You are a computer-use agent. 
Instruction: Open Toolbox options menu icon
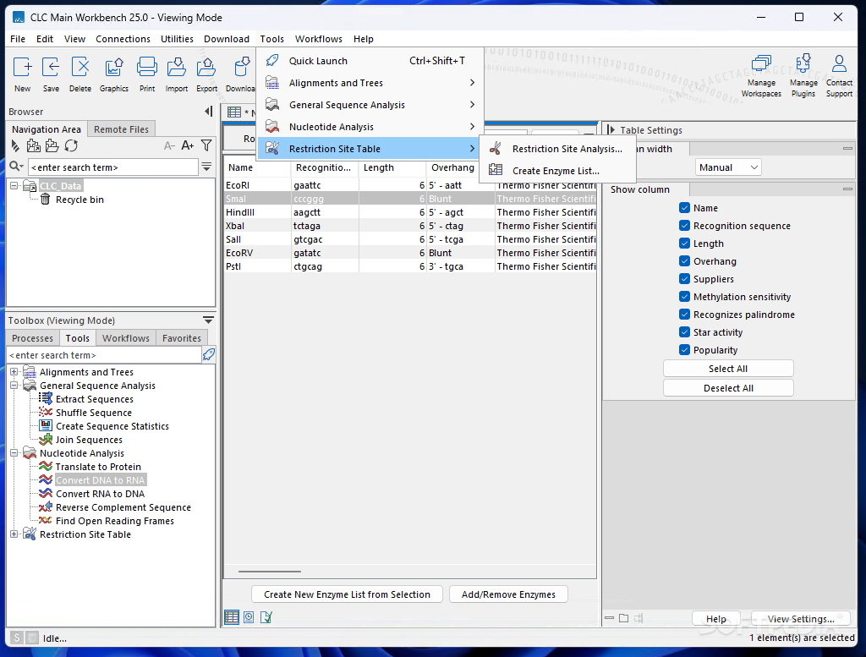pyautogui.click(x=208, y=320)
